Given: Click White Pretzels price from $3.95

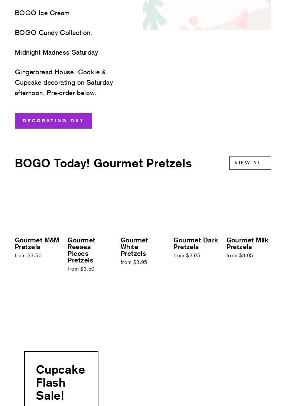Looking at the screenshot, I should coord(134,262).
